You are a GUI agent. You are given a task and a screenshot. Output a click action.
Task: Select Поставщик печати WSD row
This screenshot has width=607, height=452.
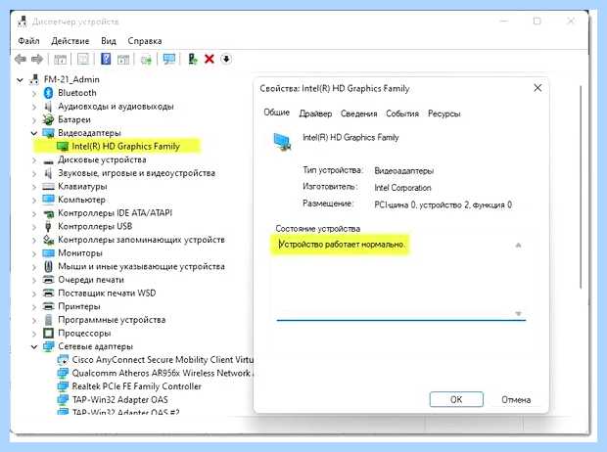coord(107,294)
